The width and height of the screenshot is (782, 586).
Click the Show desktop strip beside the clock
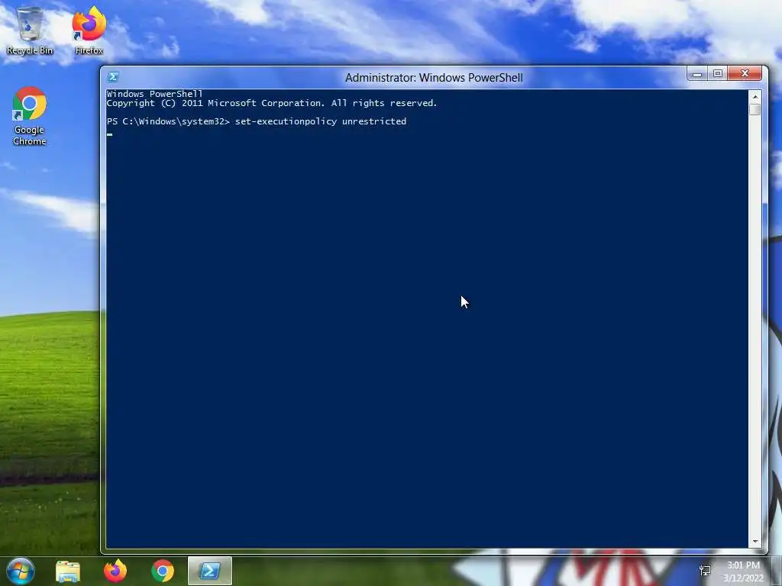(777, 571)
